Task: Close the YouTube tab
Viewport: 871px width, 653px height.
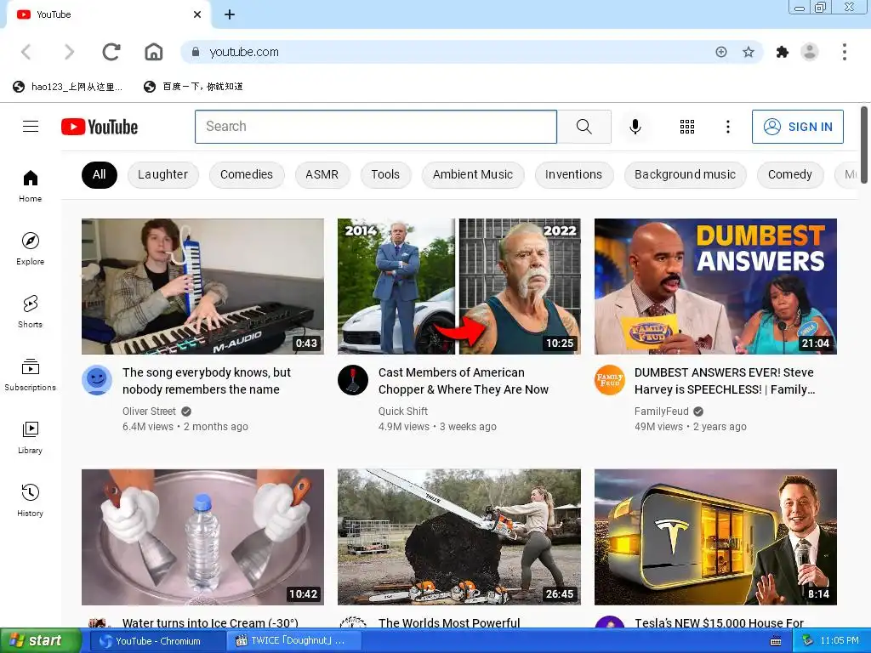Action: click(x=197, y=14)
